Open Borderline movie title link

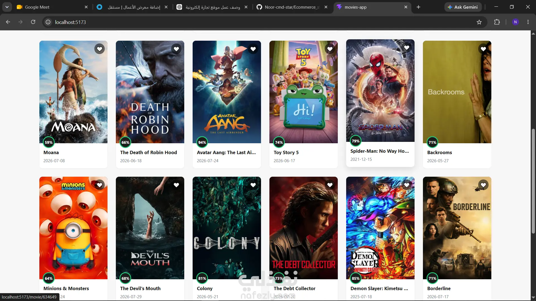point(439,288)
